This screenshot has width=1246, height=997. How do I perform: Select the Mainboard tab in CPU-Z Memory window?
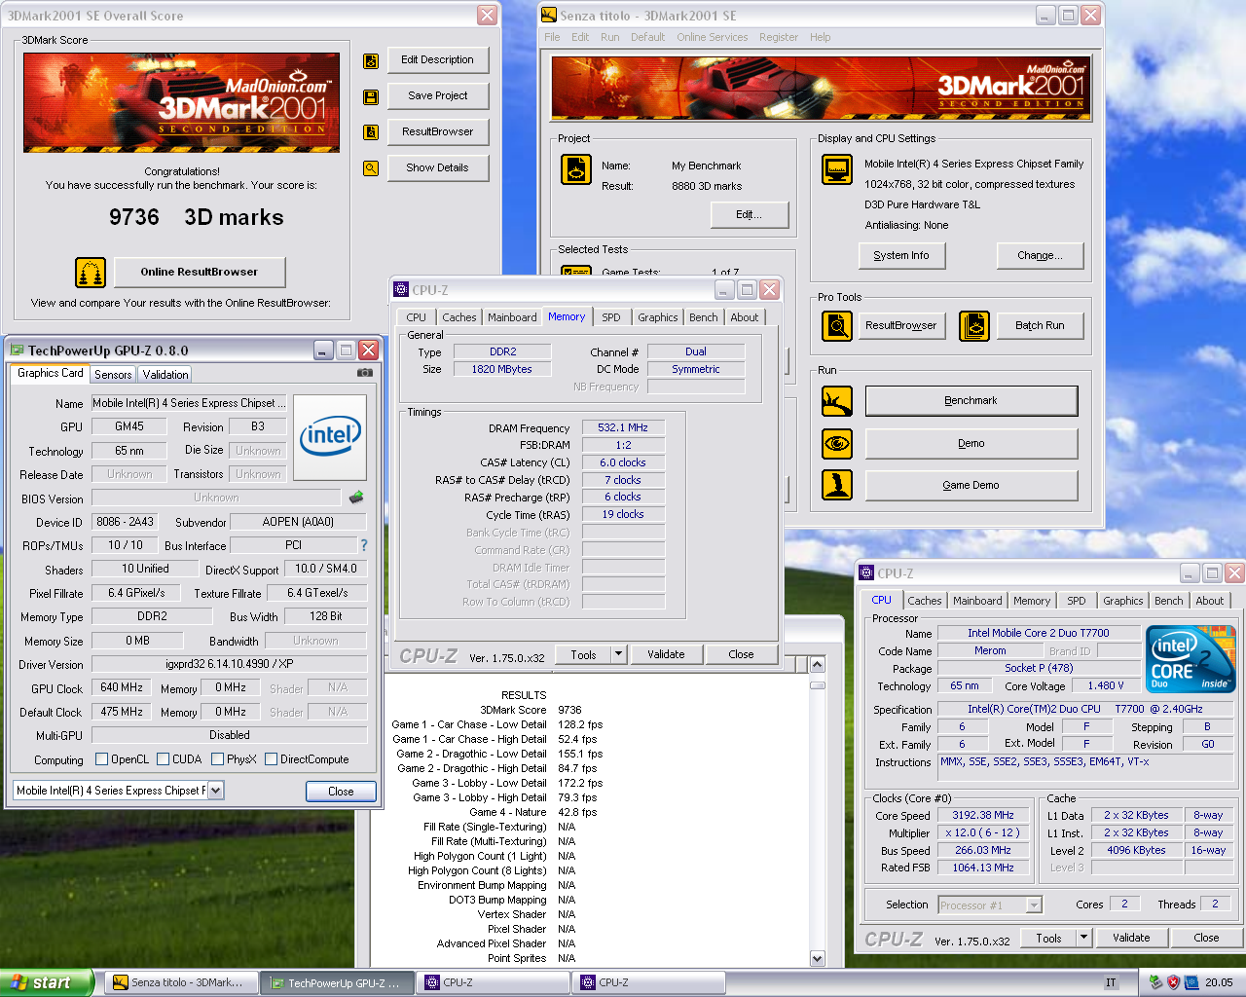pyautogui.click(x=512, y=317)
